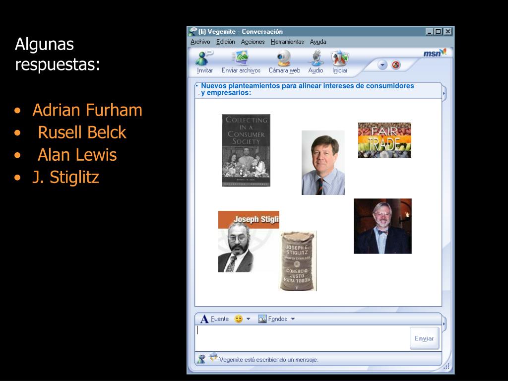Image resolution: width=508 pixels, height=381 pixels.
Task: Click the status bar winged messenger icon
Action: [213, 357]
